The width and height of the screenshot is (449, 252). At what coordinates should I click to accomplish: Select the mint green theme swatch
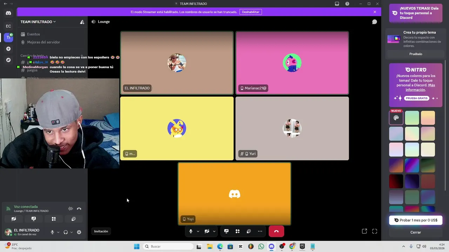click(x=412, y=118)
